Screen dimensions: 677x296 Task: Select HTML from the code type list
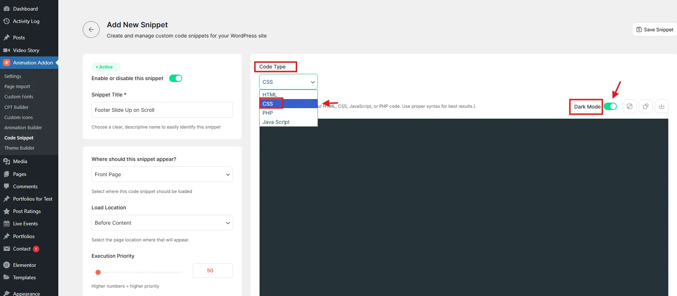pyautogui.click(x=270, y=95)
